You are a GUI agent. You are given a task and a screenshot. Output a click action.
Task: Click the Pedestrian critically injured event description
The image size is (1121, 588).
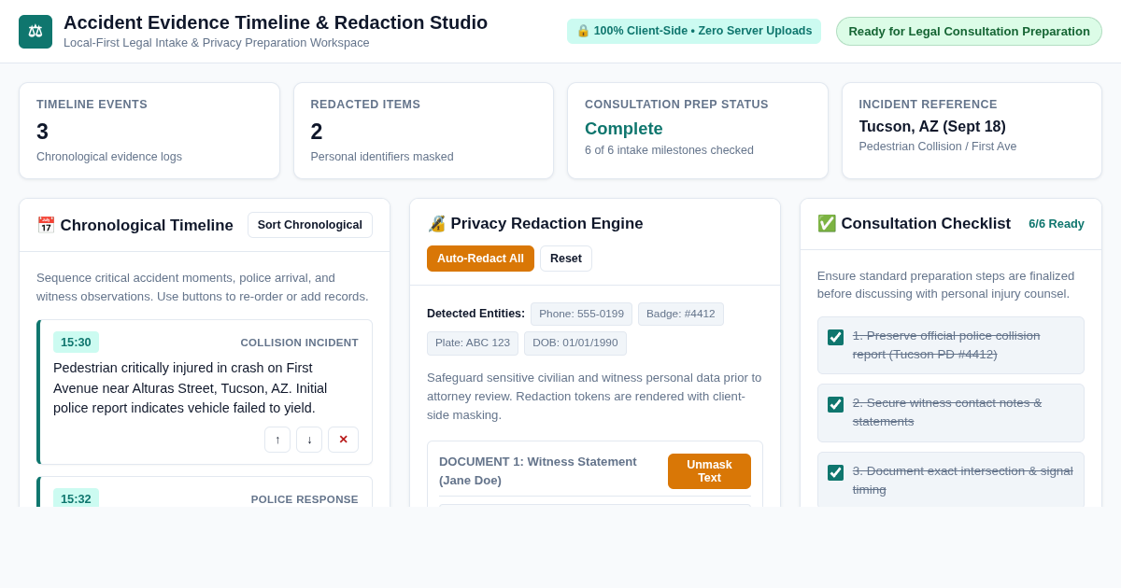click(x=206, y=387)
